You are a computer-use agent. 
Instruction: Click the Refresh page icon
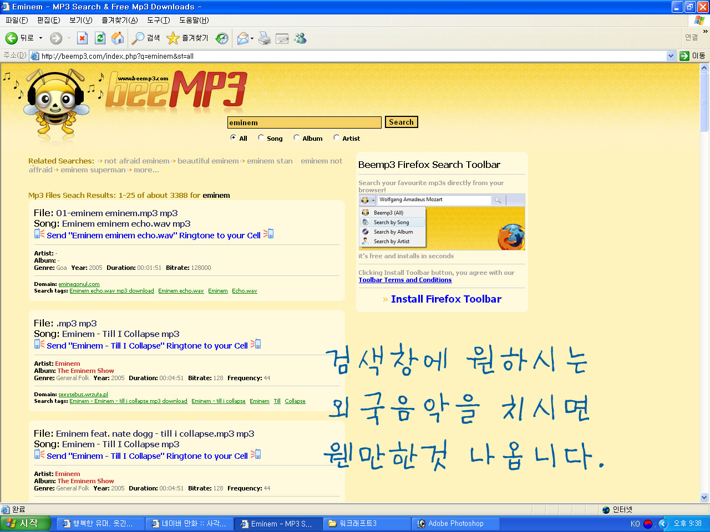coord(100,38)
